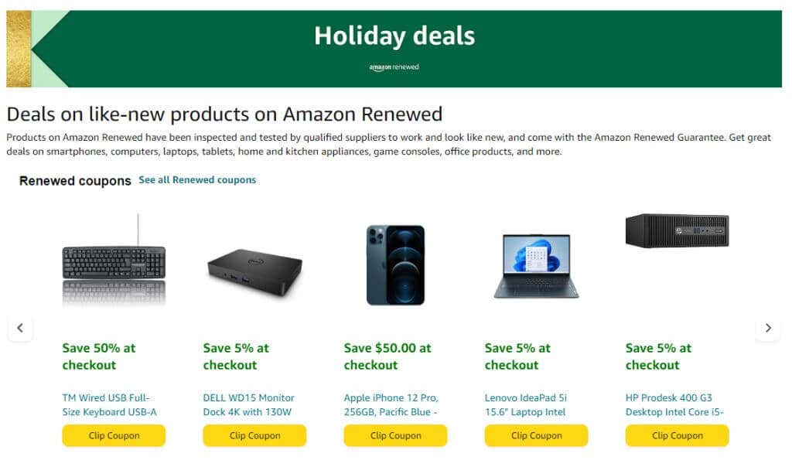Click the left carousel arrow
This screenshot has height=467, width=792.
tap(20, 328)
